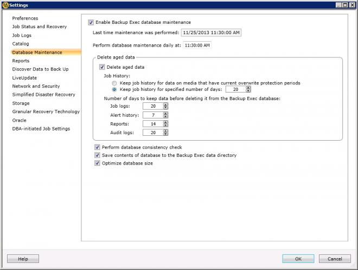The height and width of the screenshot is (270, 358).
Task: Minimize the Settings window
Action: (339, 5)
